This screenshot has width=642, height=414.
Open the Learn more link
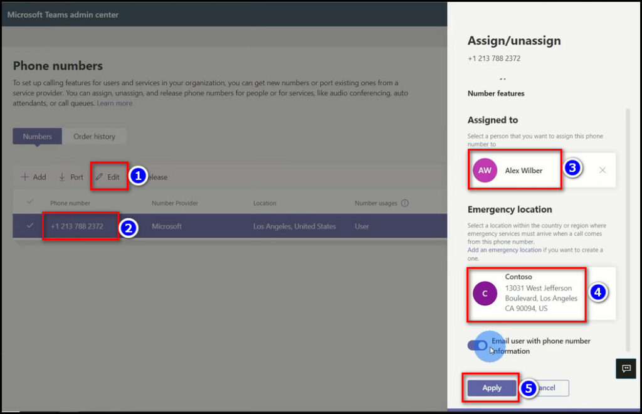(115, 103)
